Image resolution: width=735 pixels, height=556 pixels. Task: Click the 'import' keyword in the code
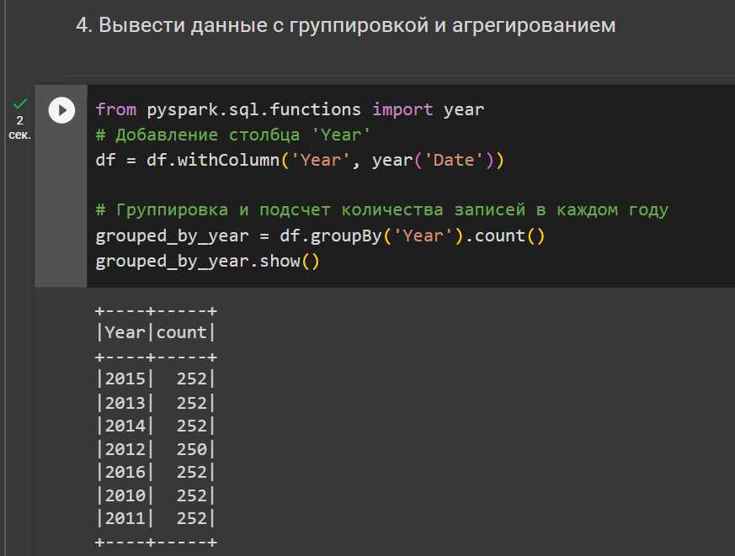tap(402, 109)
